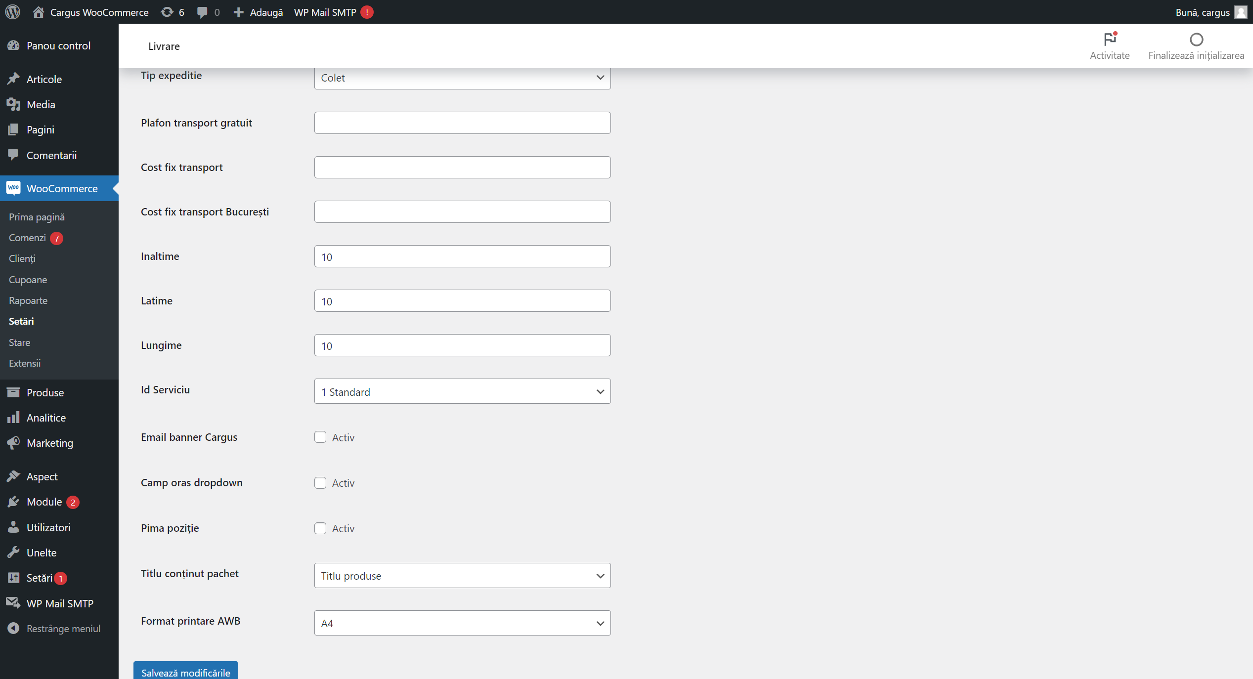Open Stare submenu item
This screenshot has width=1253, height=679.
[x=19, y=342]
